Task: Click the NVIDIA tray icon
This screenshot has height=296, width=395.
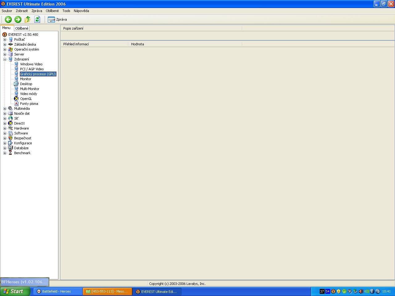Action: [x=366, y=291]
